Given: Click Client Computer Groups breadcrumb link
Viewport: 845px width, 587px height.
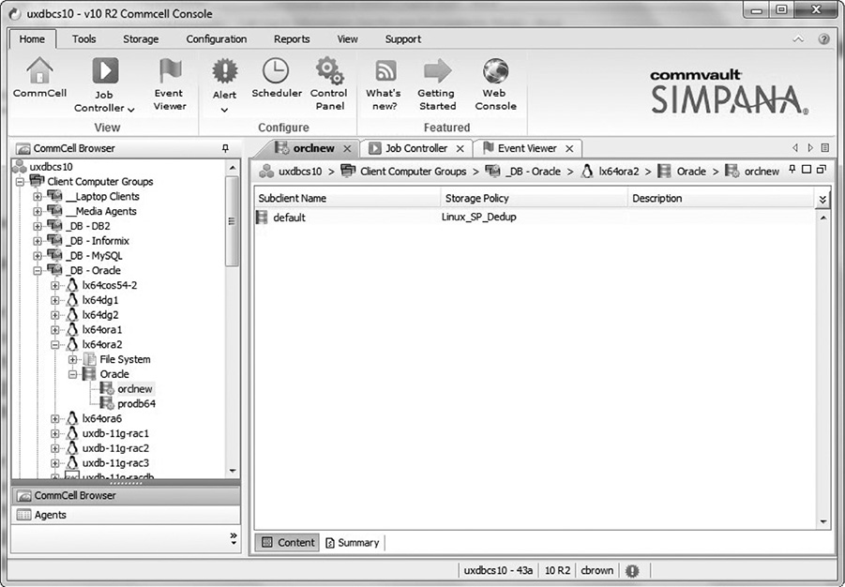Looking at the screenshot, I should pyautogui.click(x=413, y=172).
